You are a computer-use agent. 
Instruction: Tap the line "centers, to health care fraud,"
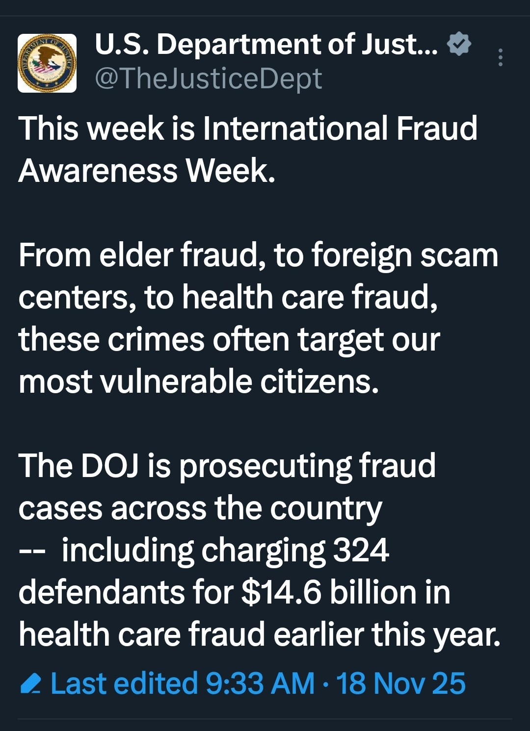tap(228, 298)
